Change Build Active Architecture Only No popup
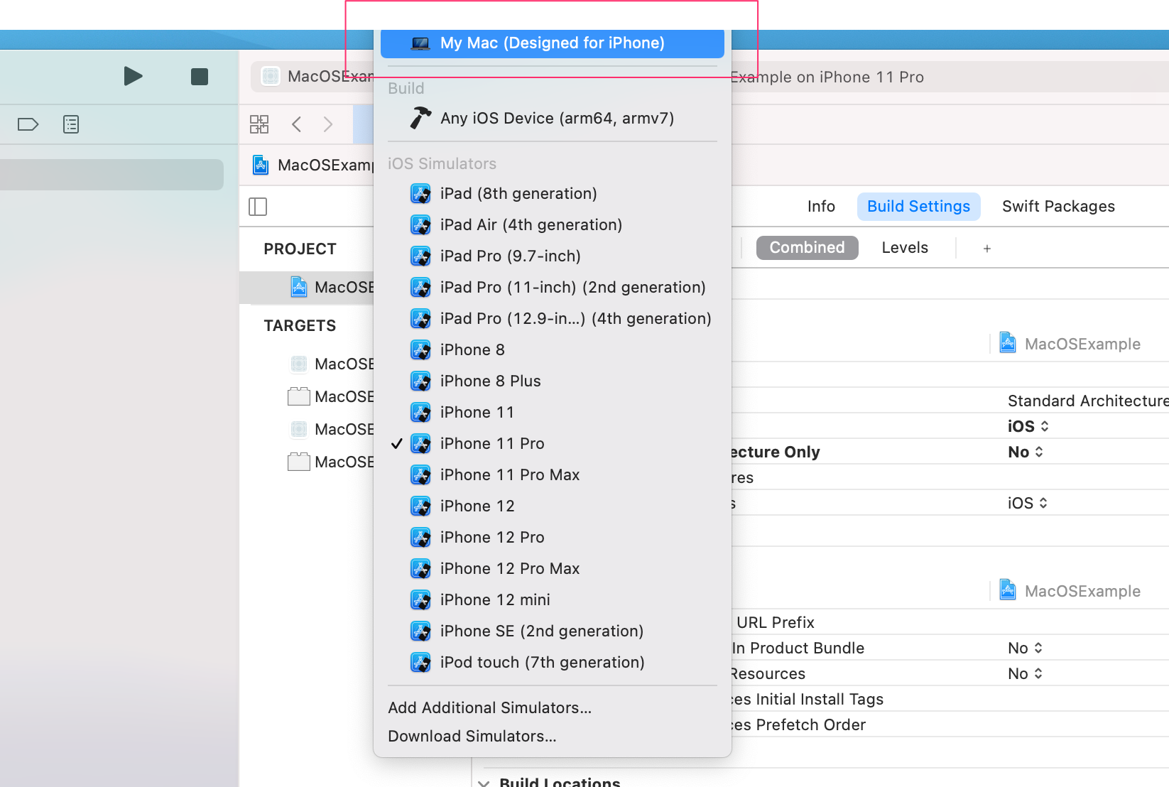 [x=1025, y=452]
